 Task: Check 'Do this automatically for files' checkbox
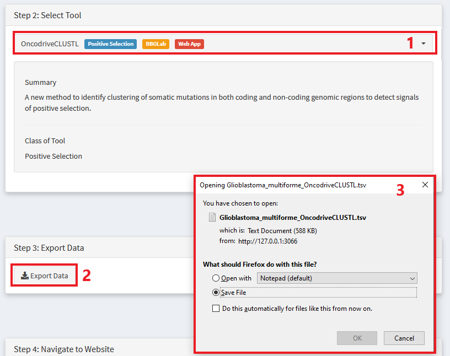click(216, 309)
